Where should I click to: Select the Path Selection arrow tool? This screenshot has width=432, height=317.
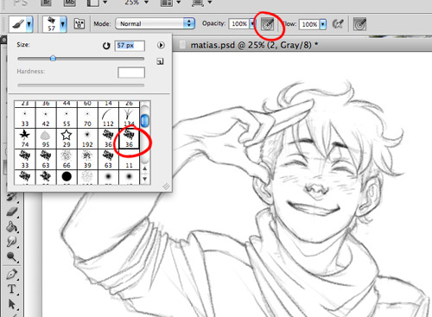tap(11, 304)
